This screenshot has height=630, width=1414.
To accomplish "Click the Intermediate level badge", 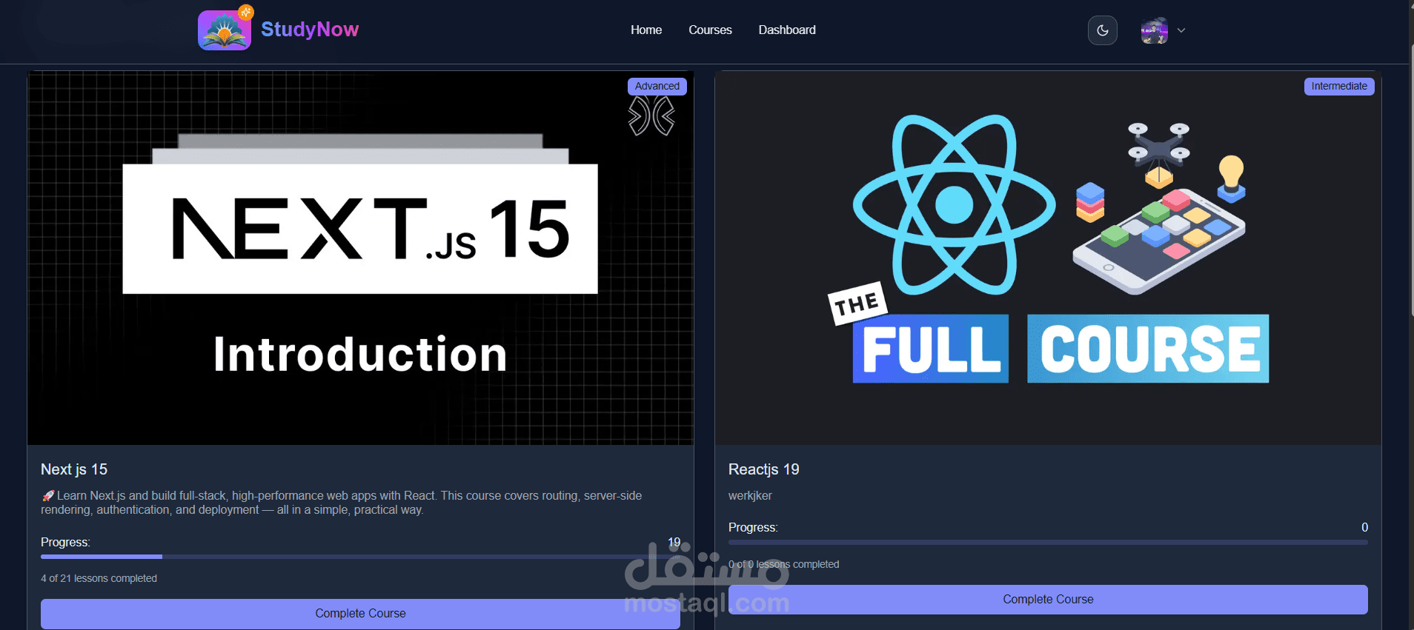I will 1339,87.
